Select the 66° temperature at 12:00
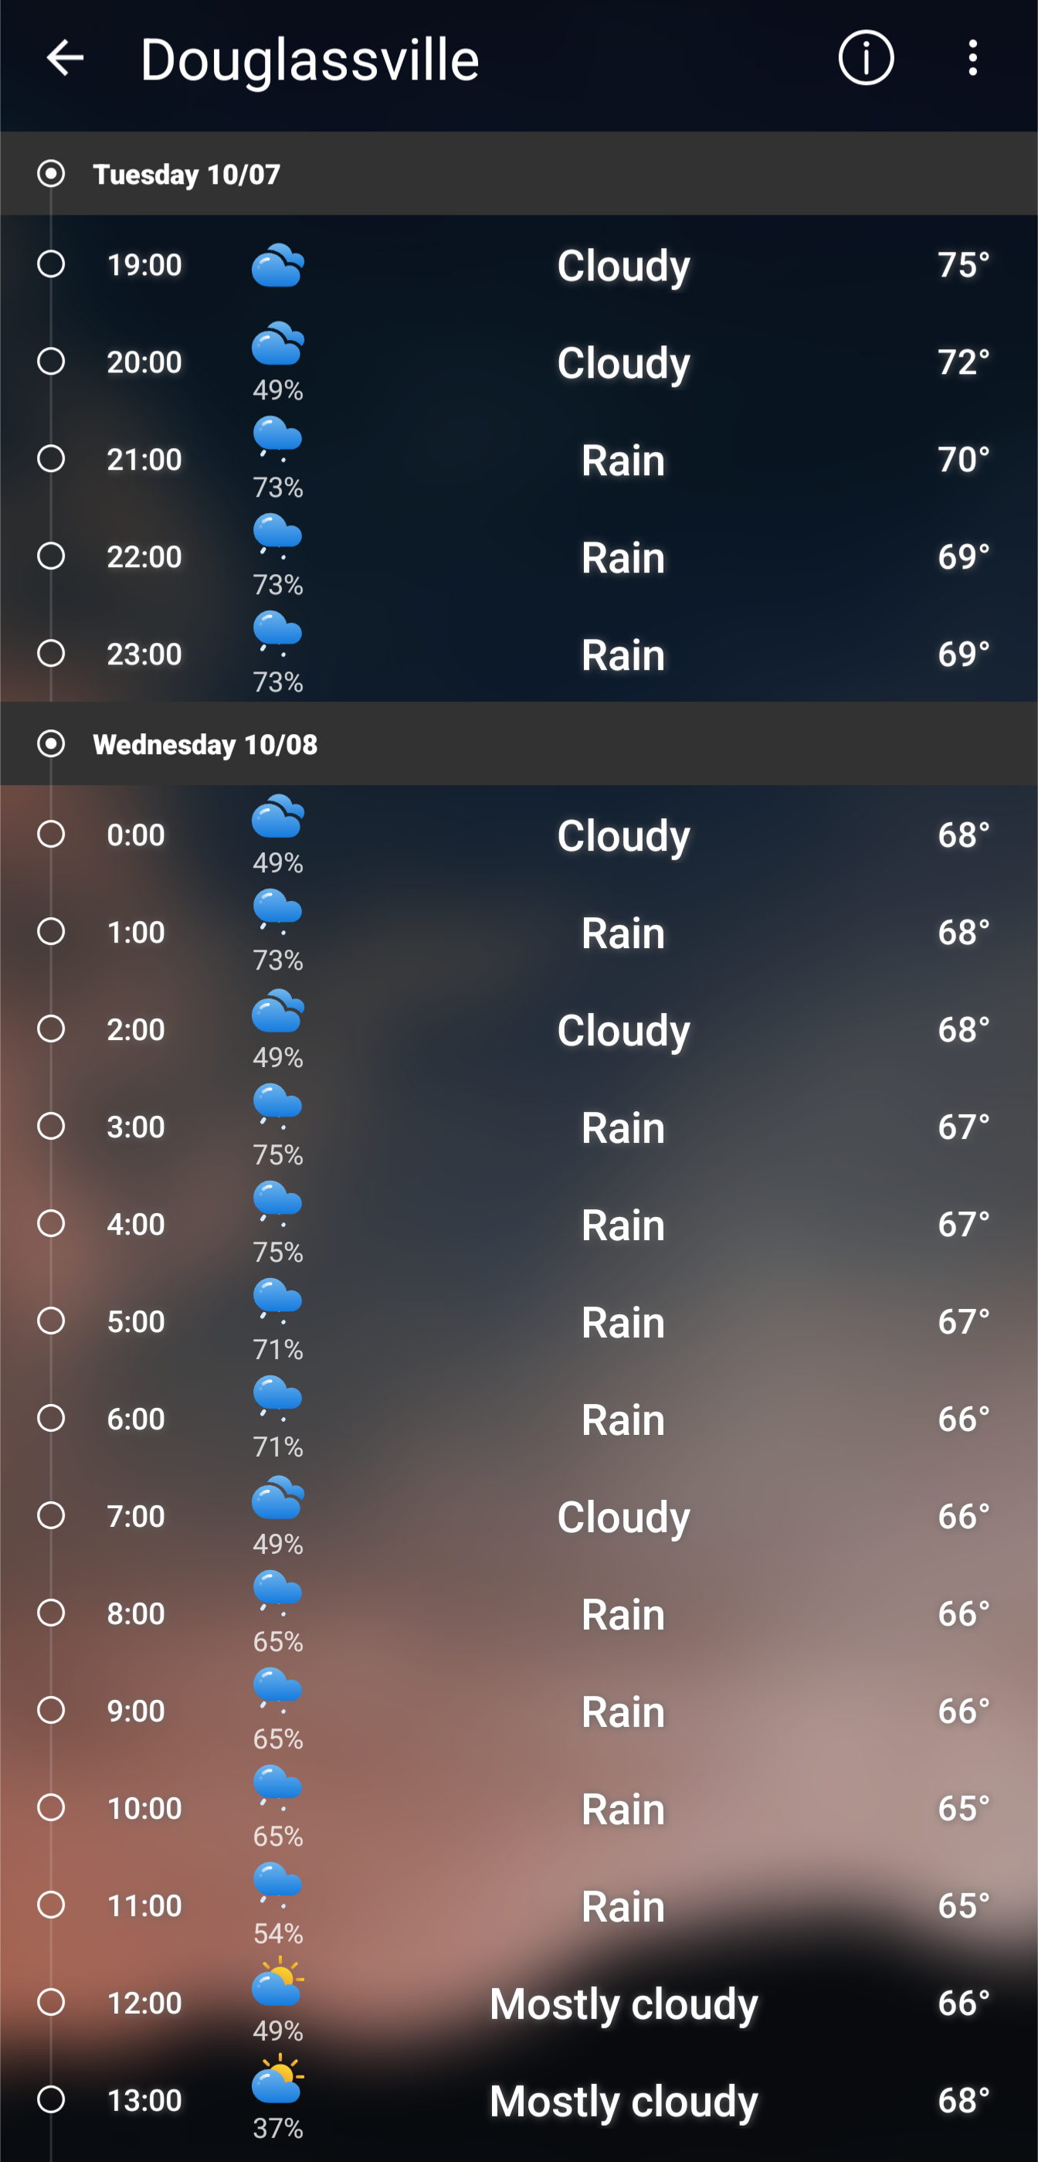Viewport: 1038px width, 2162px height. (x=963, y=2003)
